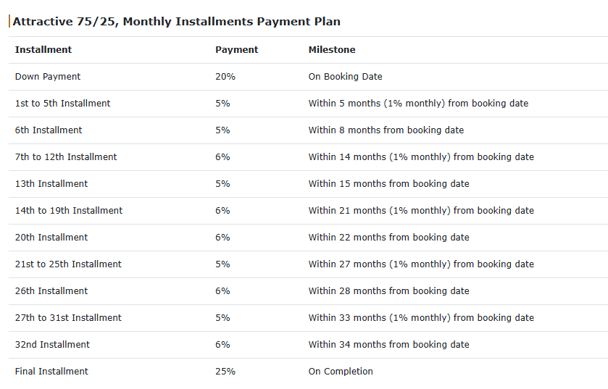Image resolution: width=608 pixels, height=389 pixels.
Task: Click the 27th to 31st Installment label
Action: click(68, 318)
